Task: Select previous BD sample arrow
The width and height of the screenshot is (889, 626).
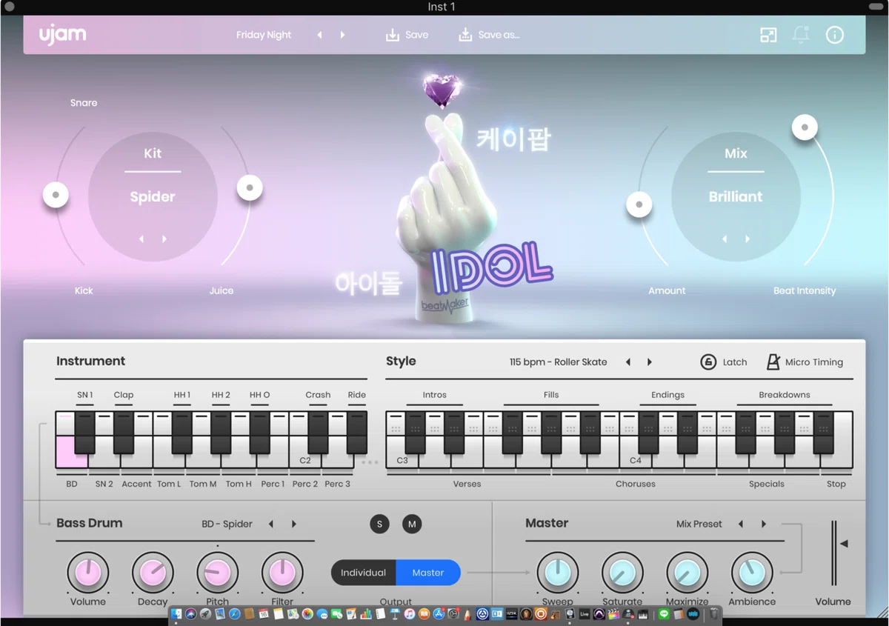Action: 271,524
